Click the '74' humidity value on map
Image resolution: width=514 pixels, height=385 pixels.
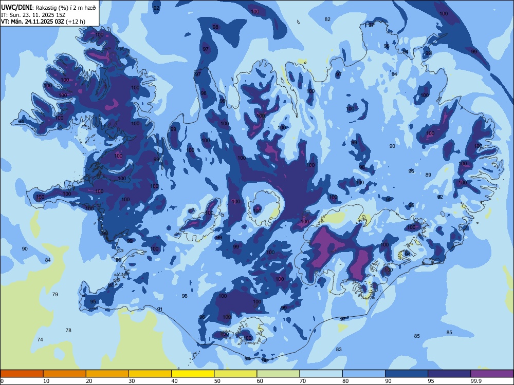(40, 339)
